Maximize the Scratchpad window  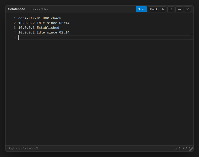tap(171, 9)
